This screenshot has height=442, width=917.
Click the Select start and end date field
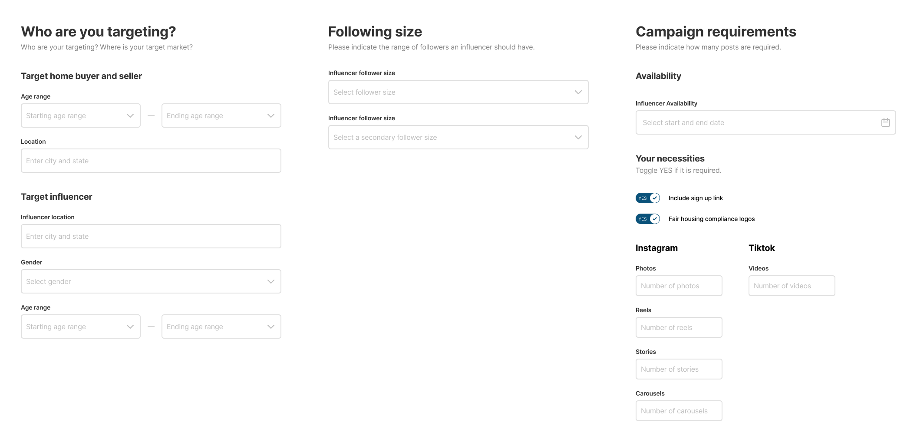(x=755, y=122)
